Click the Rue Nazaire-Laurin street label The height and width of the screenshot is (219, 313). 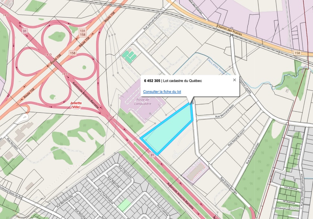coord(236,138)
